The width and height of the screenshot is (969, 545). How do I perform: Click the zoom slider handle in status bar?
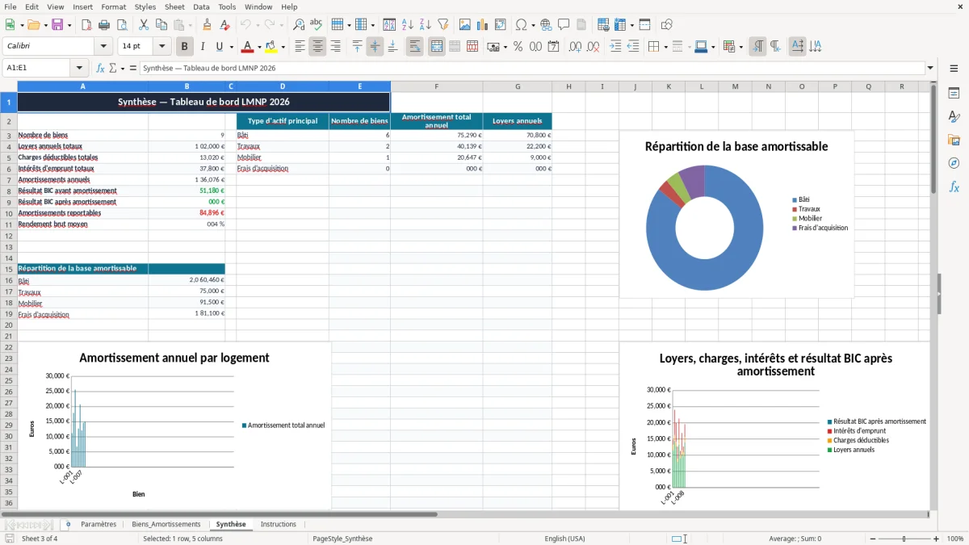tap(904, 539)
